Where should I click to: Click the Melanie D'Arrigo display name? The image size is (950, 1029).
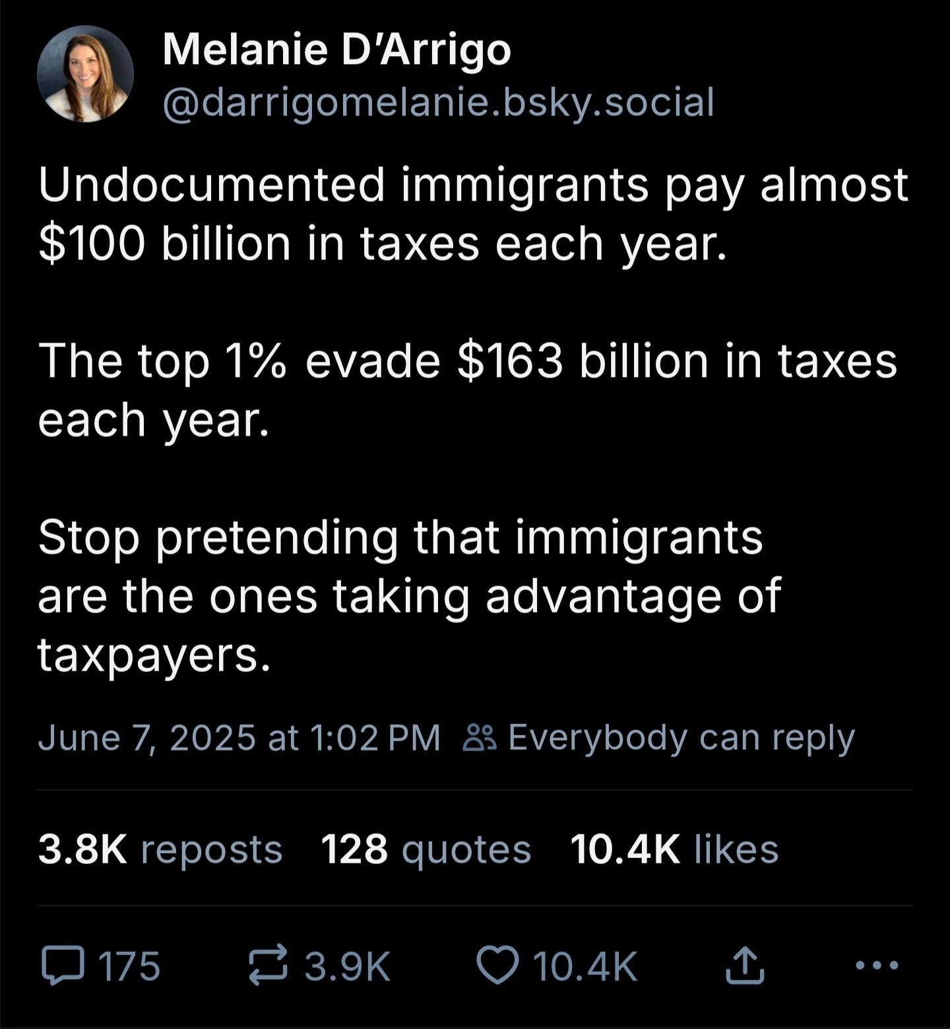coord(336,50)
